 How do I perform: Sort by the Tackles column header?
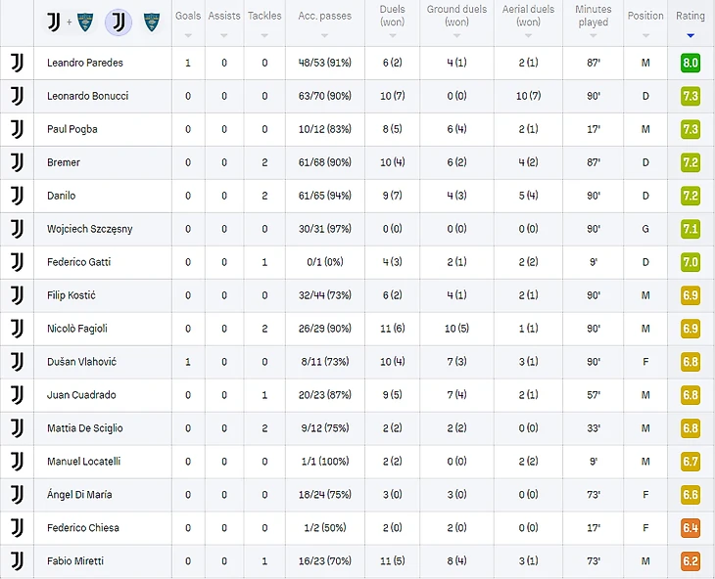tap(264, 16)
